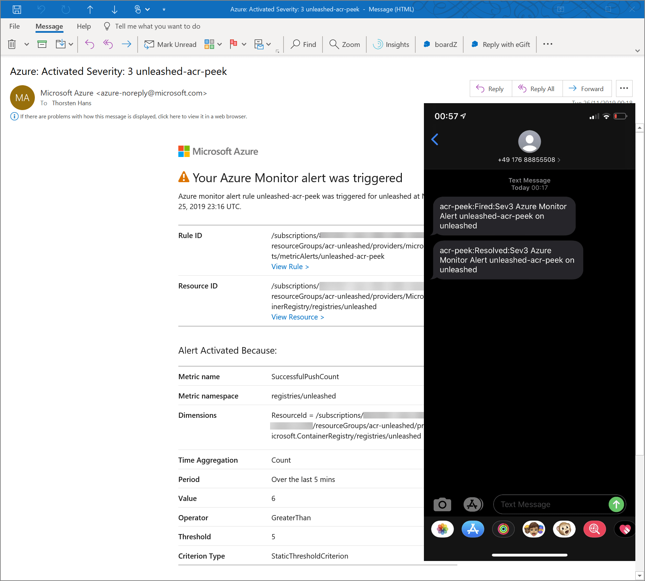645x581 pixels.
Task: Open the Zoom tool in the ribbon
Action: coord(344,44)
